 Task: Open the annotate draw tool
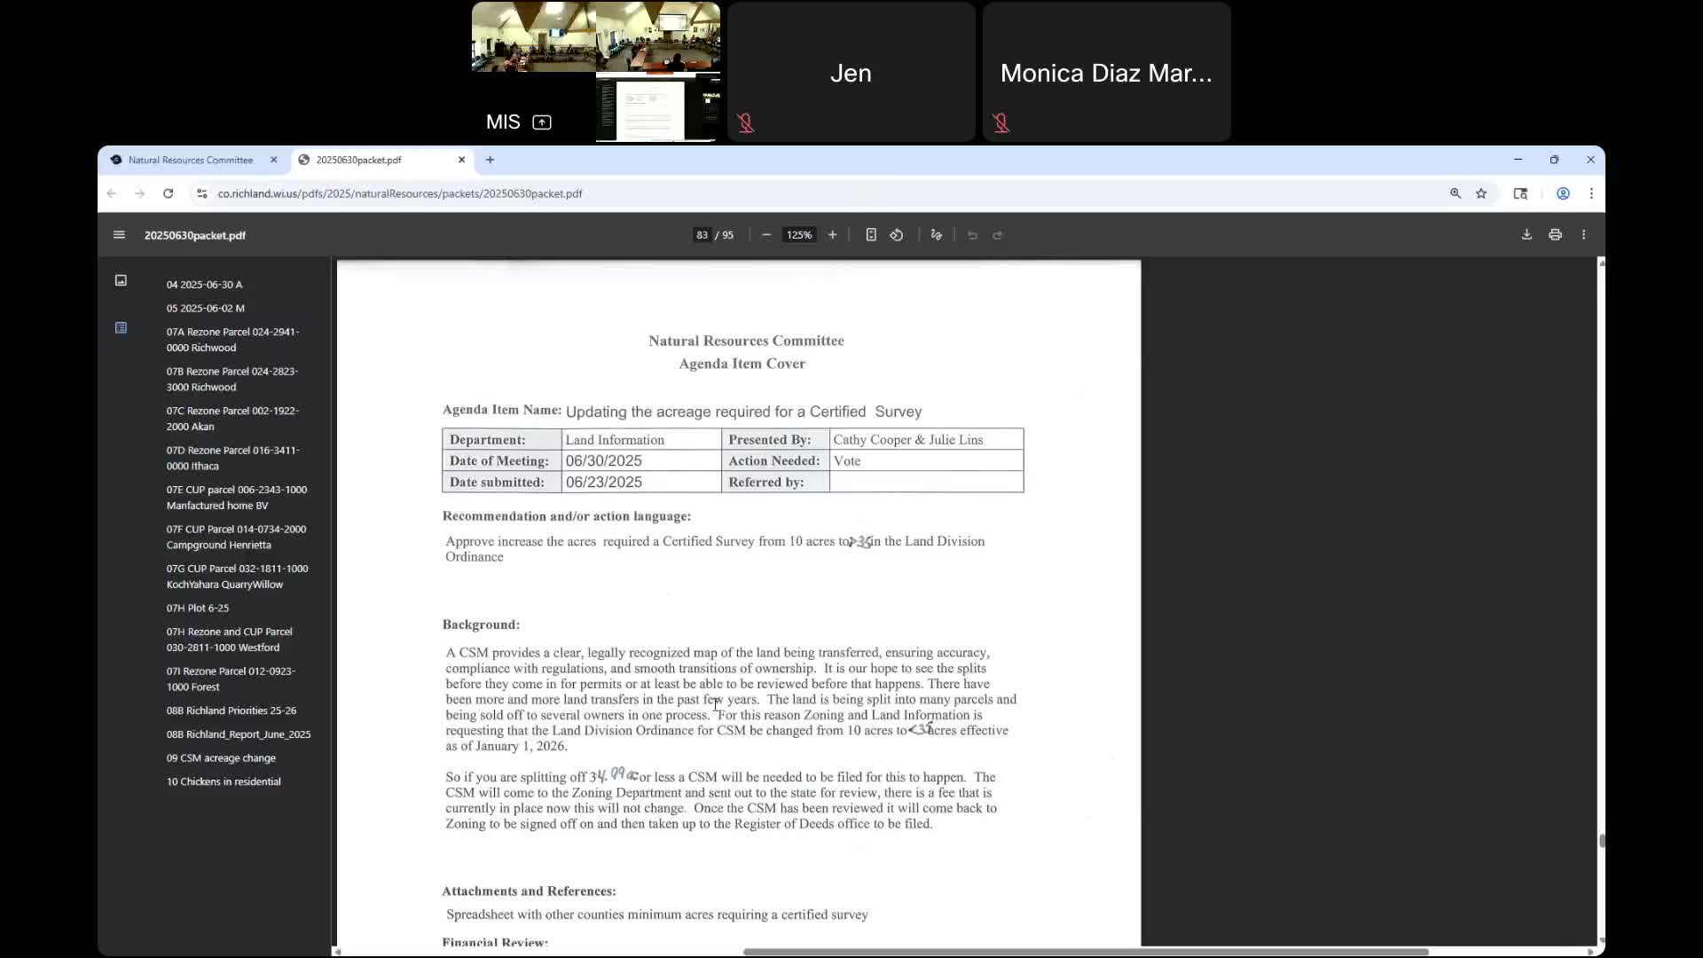(936, 235)
